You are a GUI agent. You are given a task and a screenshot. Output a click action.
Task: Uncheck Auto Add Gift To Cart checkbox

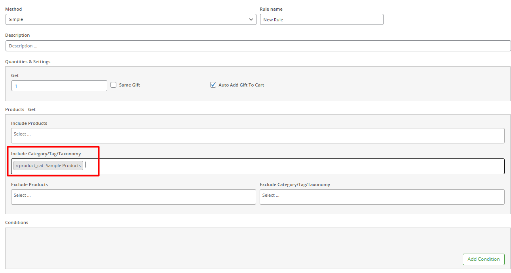[213, 85]
